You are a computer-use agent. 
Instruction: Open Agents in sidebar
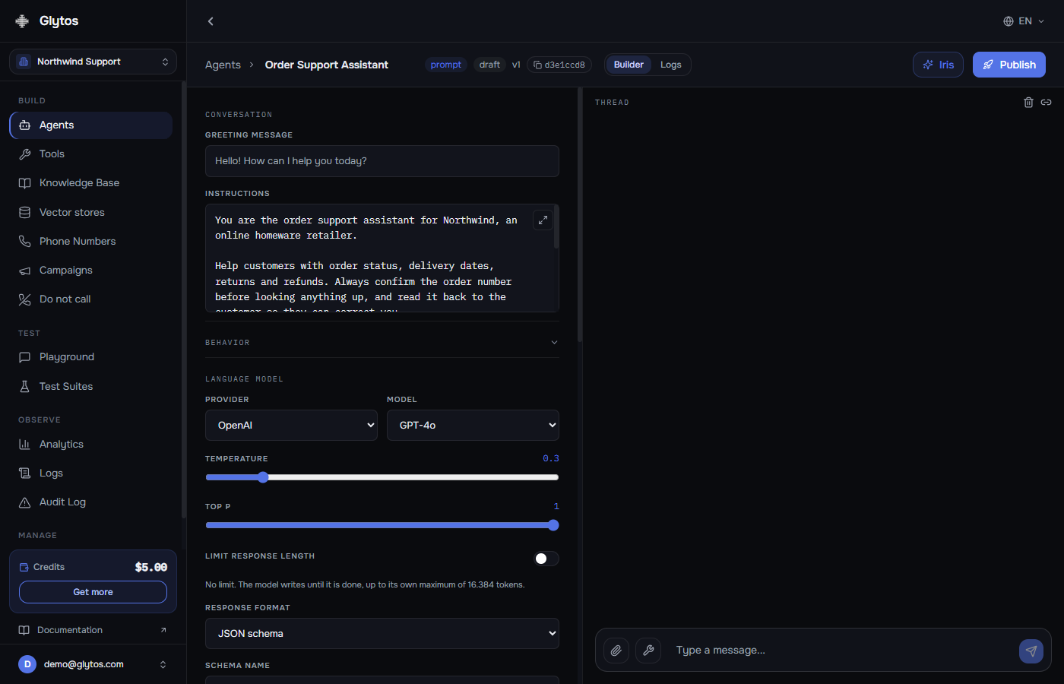pyautogui.click(x=91, y=125)
